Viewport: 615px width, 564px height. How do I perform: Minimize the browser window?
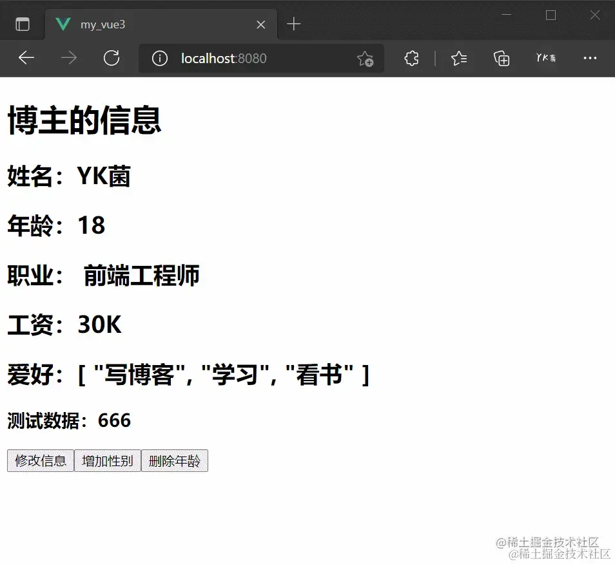pos(506,15)
